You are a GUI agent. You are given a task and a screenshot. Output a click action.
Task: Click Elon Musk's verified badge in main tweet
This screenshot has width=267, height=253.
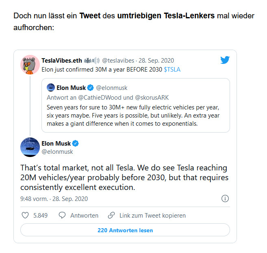pyautogui.click(x=76, y=144)
